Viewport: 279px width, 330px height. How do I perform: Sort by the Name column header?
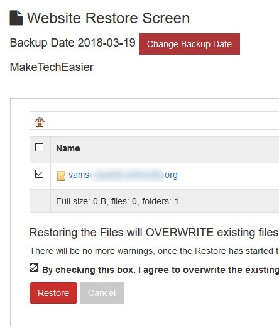coord(68,148)
